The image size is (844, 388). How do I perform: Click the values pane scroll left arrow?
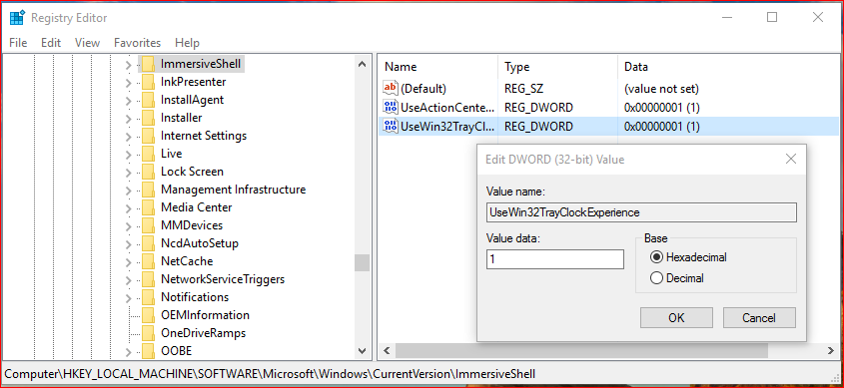pyautogui.click(x=386, y=351)
